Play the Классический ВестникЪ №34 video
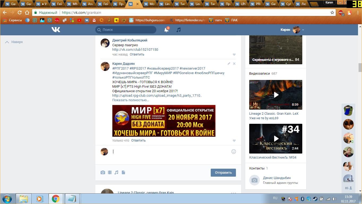Screen dimensions: 362x204 (x=276, y=139)
